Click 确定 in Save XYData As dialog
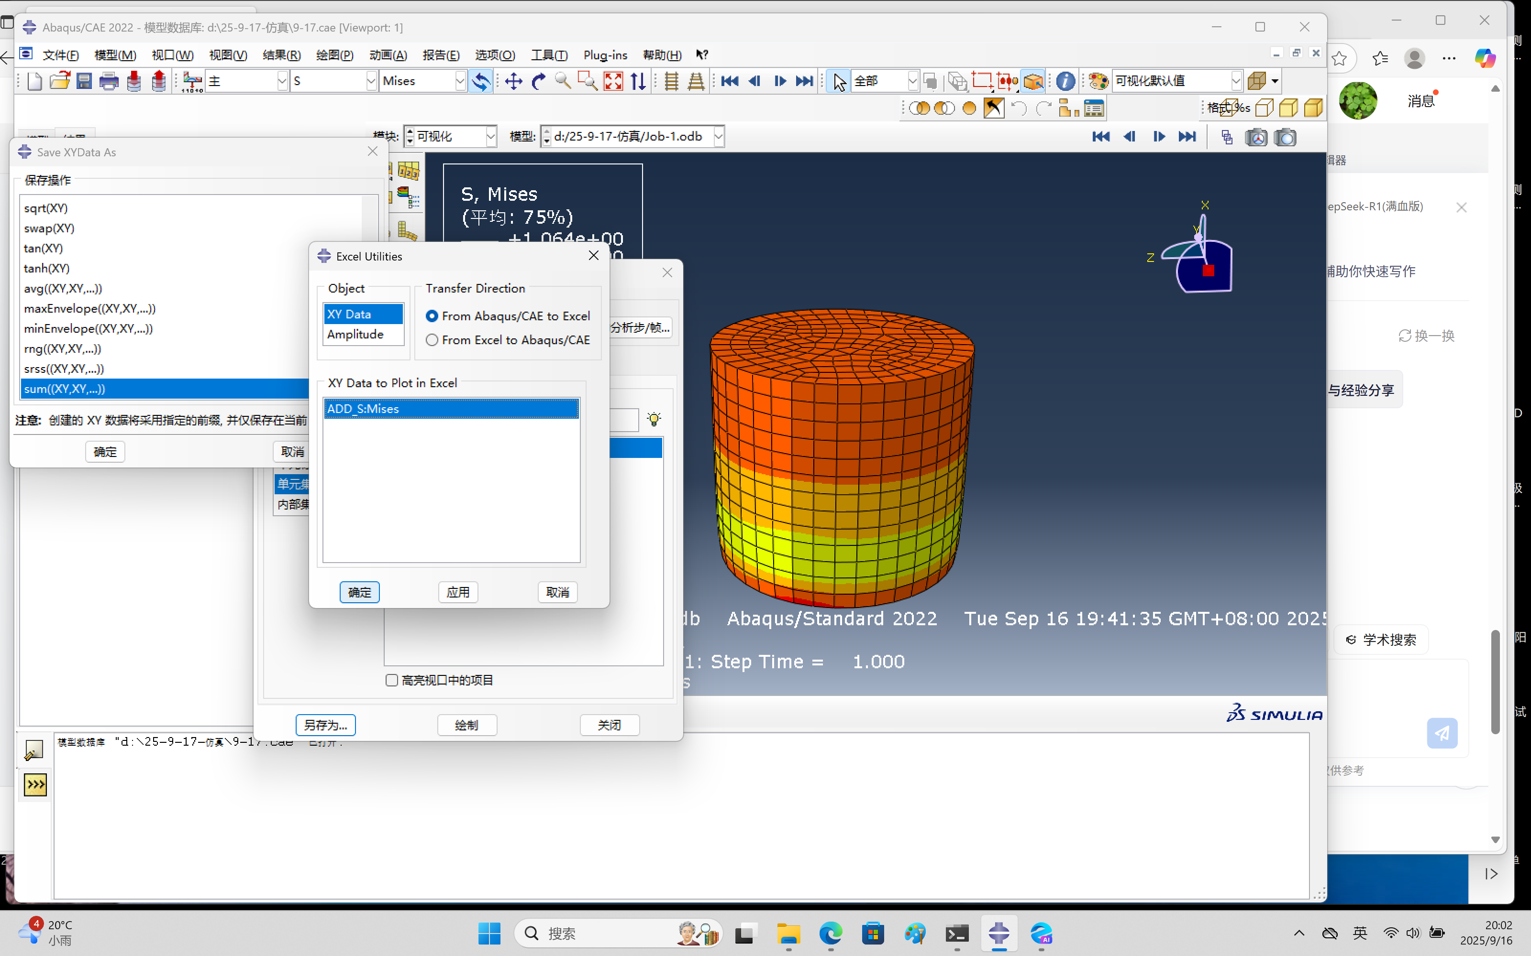The width and height of the screenshot is (1531, 956). point(105,452)
